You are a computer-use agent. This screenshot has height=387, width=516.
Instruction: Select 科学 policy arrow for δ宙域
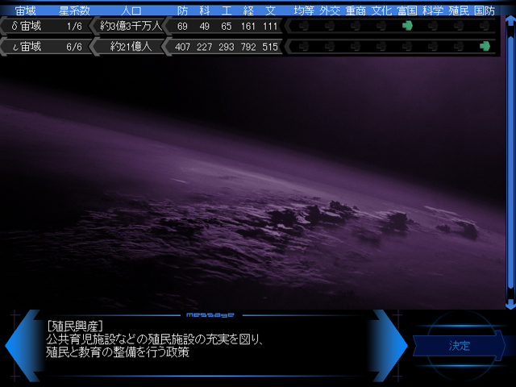pos(433,26)
